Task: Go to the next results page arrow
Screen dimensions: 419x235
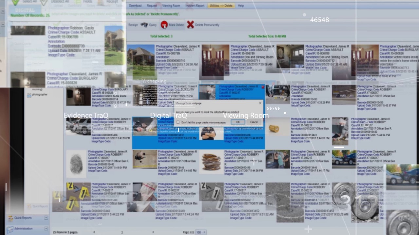Action: 153,232
